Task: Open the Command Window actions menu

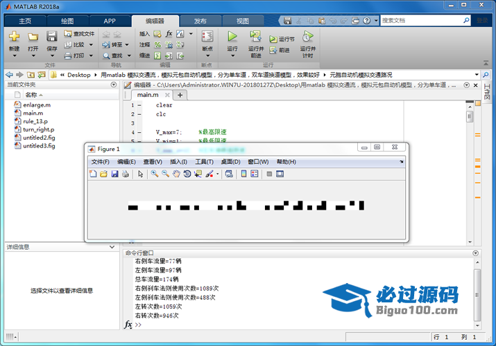Action: pos(475,253)
